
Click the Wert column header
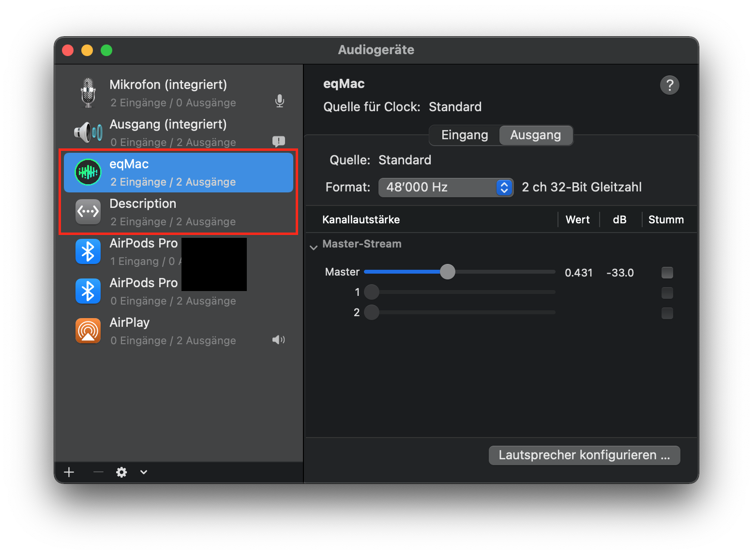(578, 220)
